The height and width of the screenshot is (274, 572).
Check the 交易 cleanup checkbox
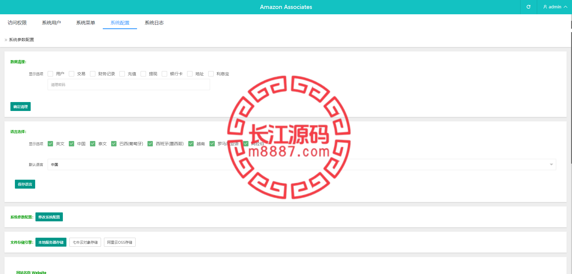[x=71, y=74]
